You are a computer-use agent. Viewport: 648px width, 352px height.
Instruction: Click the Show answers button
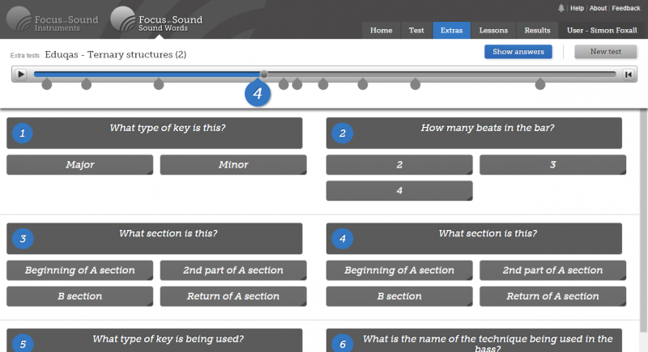coord(518,52)
